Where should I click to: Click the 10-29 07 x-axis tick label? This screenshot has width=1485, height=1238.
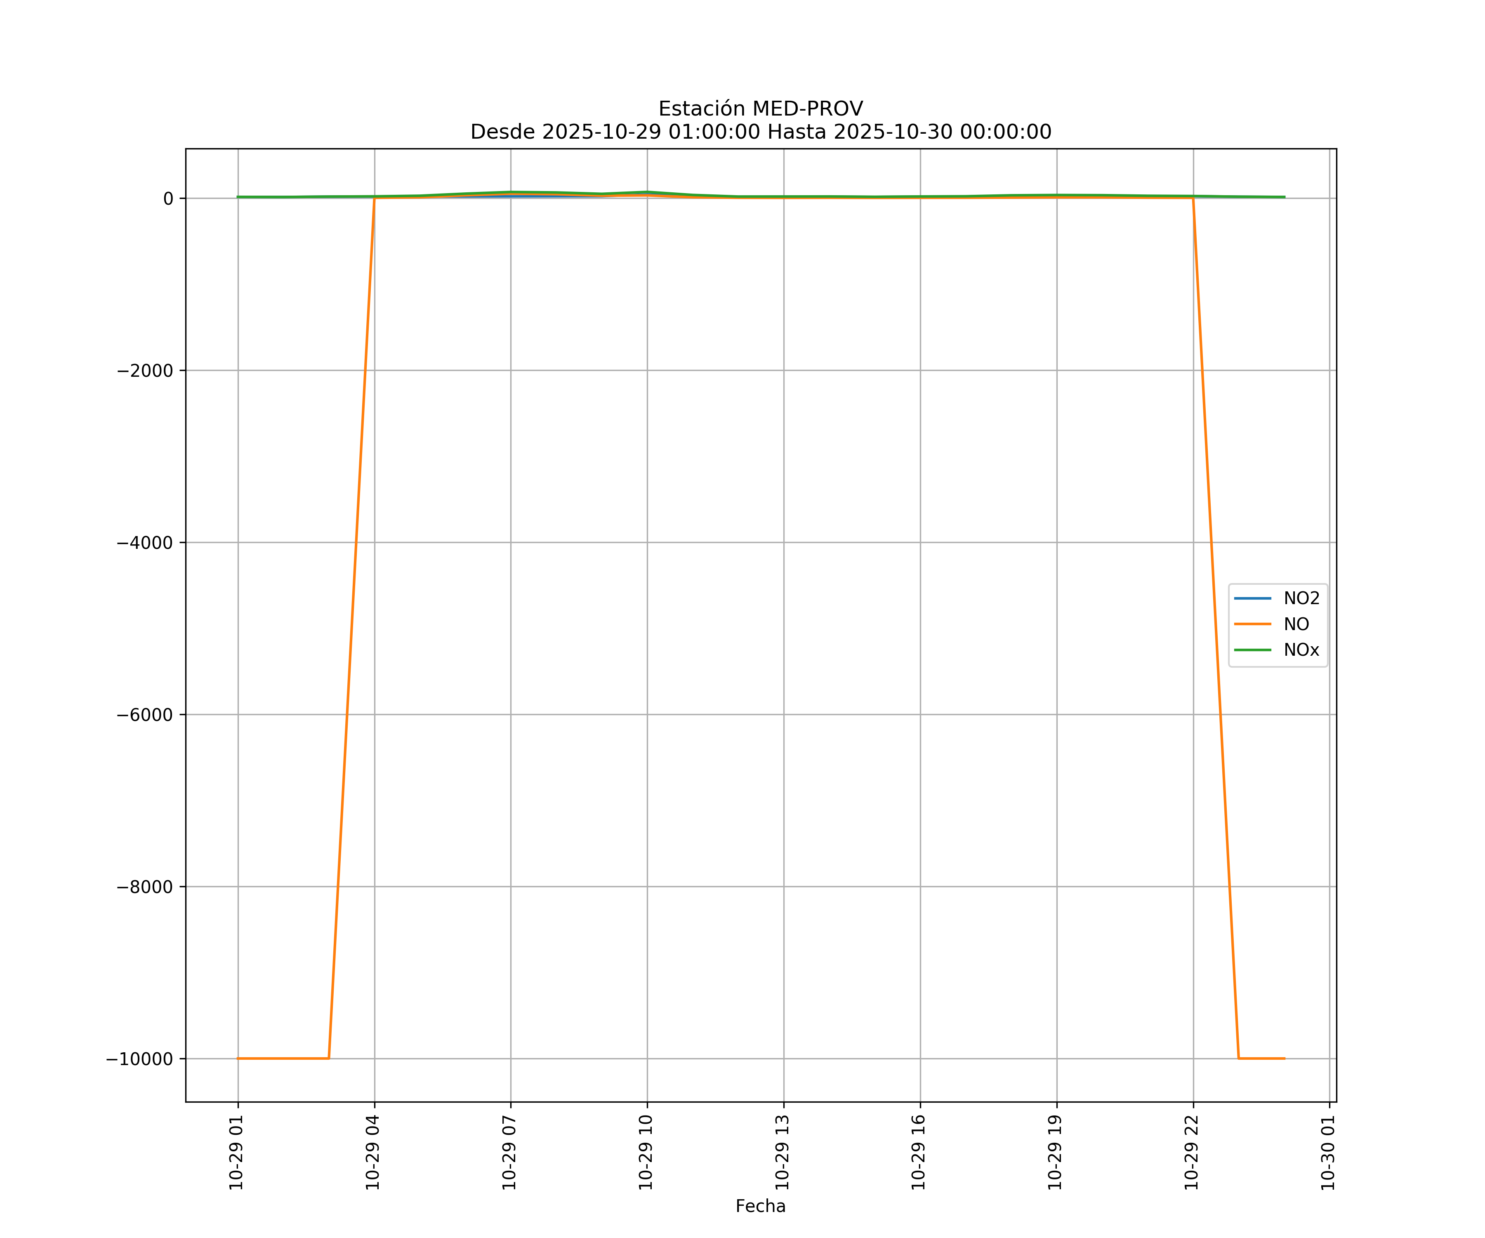pyautogui.click(x=509, y=1153)
